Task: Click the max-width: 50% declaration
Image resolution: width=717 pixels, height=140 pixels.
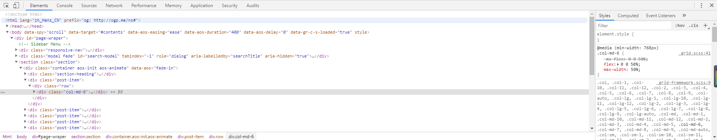Action: point(622,69)
